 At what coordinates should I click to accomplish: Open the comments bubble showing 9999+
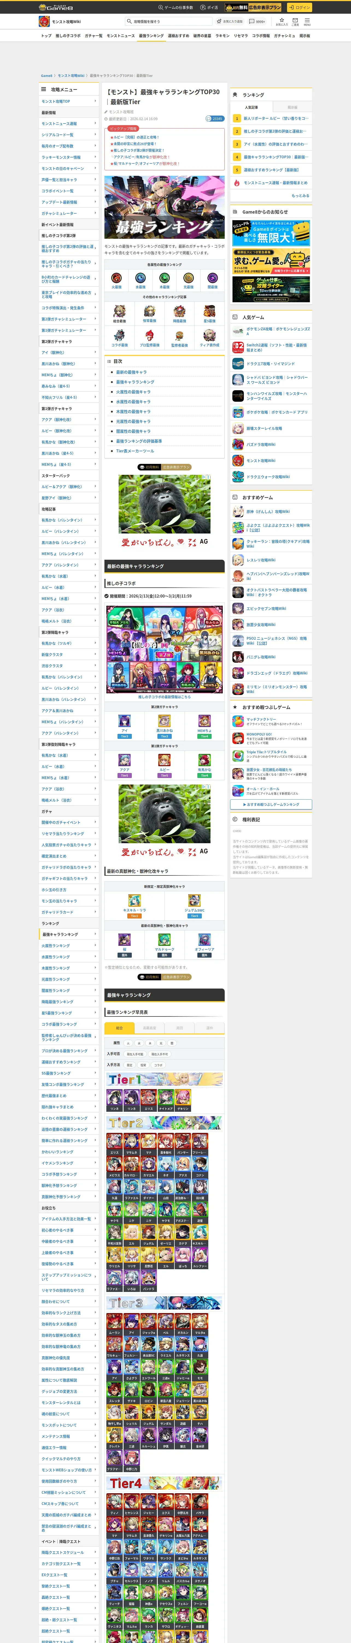257,22
